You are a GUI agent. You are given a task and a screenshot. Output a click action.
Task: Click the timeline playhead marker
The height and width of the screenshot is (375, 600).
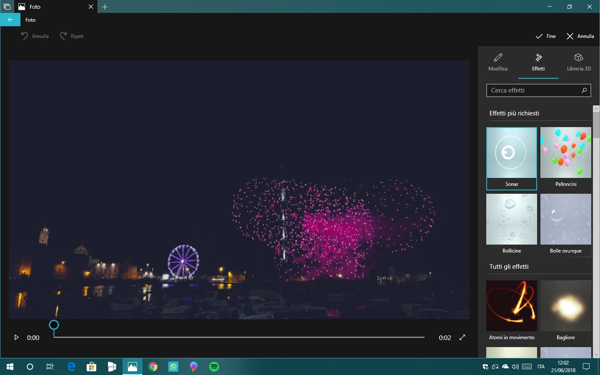54,325
